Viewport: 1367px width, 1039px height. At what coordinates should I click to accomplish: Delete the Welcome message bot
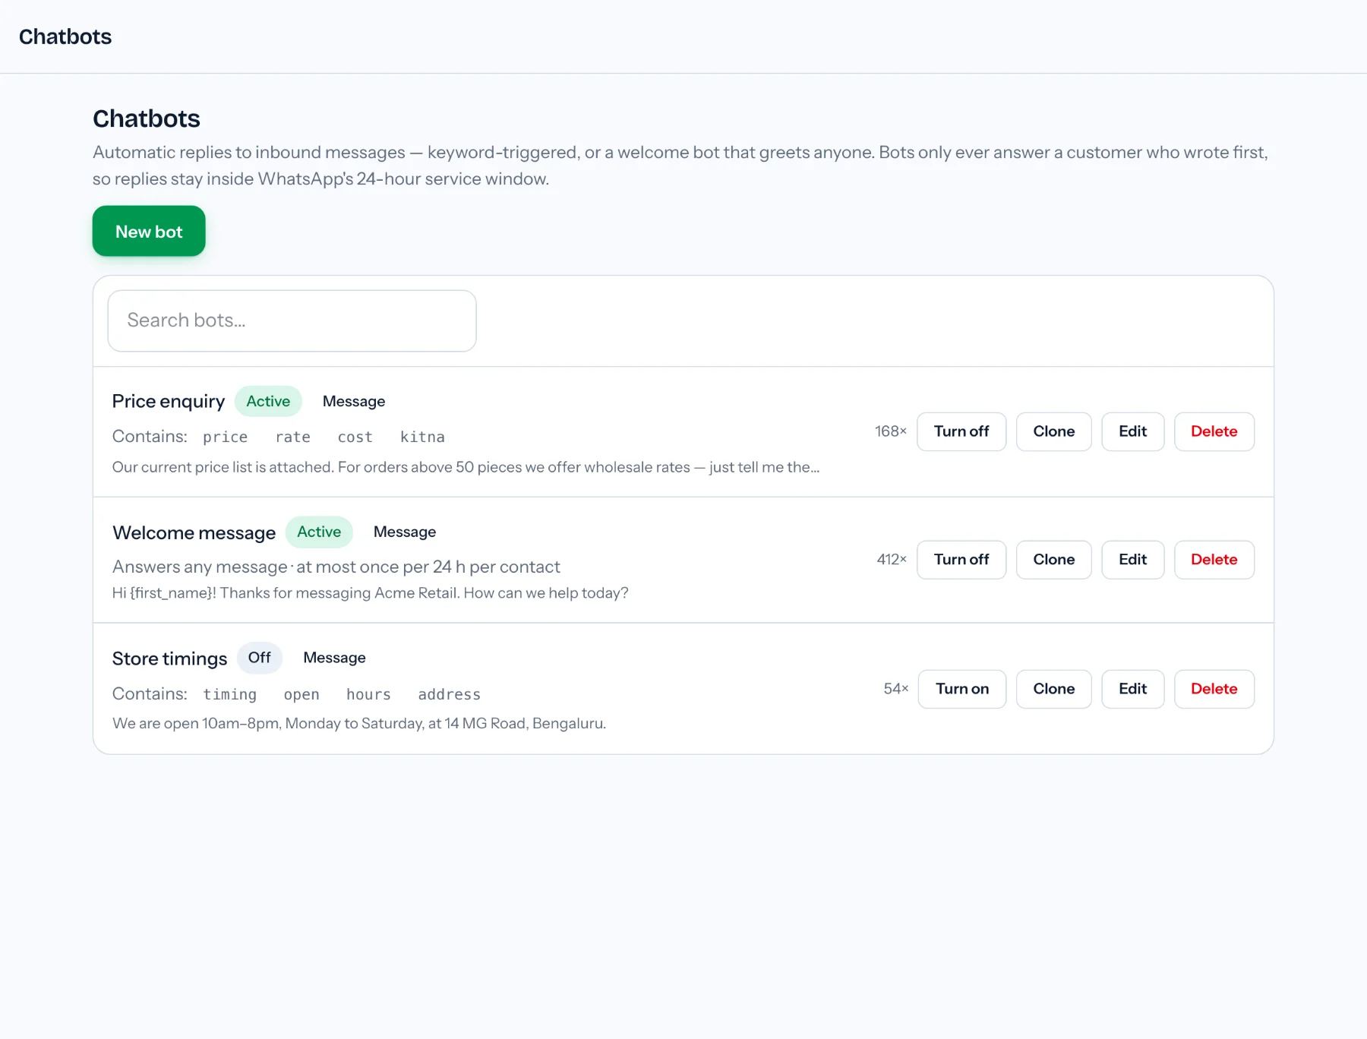coord(1214,560)
